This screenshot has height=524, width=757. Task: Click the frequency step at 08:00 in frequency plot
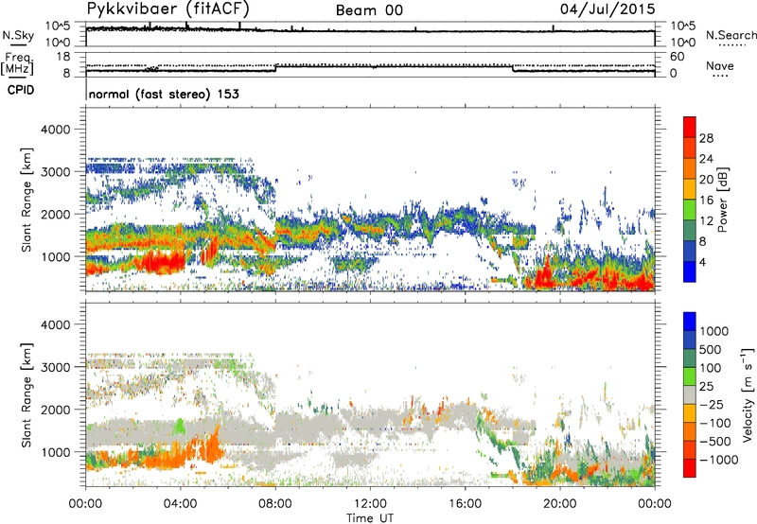coord(275,68)
